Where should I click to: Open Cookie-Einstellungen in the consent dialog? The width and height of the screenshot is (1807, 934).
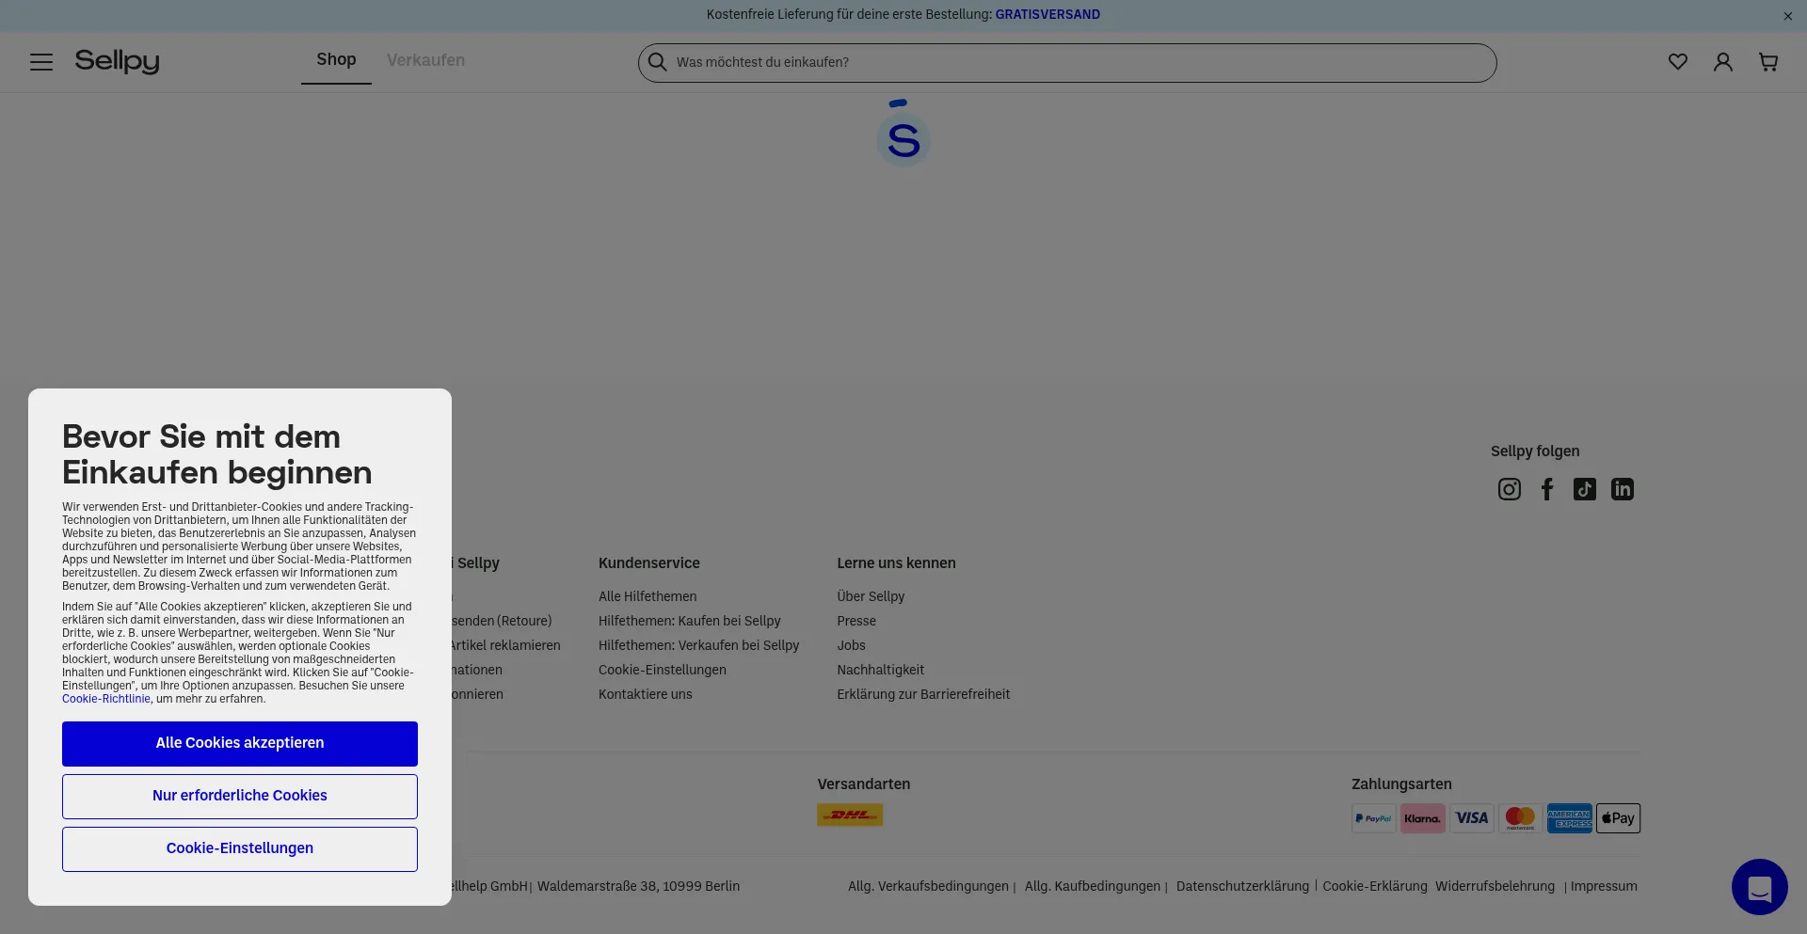[x=240, y=848]
